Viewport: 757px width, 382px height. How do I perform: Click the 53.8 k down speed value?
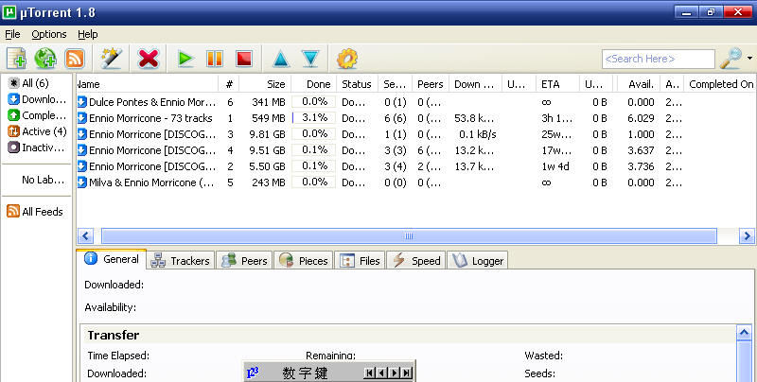point(474,118)
